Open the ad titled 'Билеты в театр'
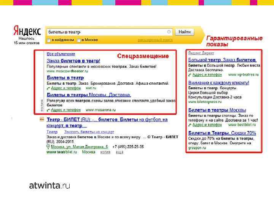The image size is (274, 205). point(65,77)
